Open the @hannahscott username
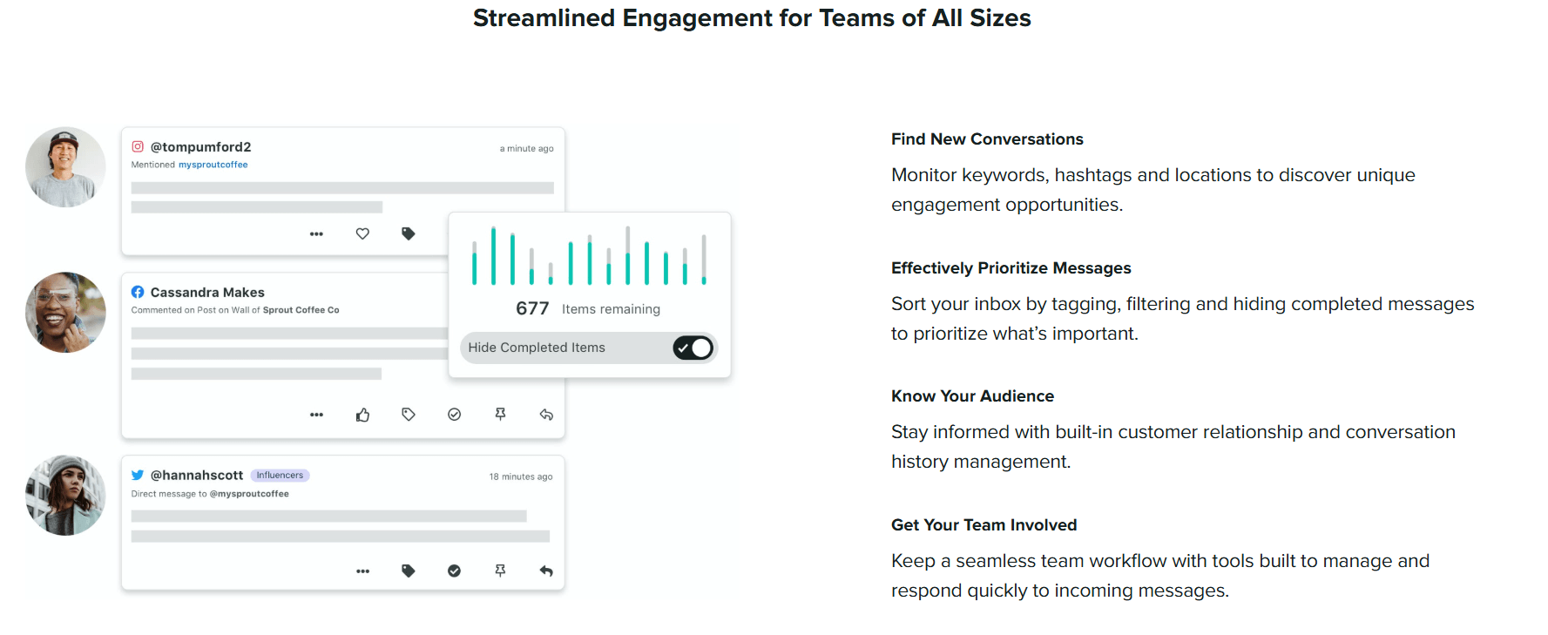The image size is (1548, 635). [197, 475]
